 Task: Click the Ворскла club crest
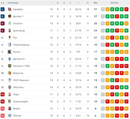10,73
